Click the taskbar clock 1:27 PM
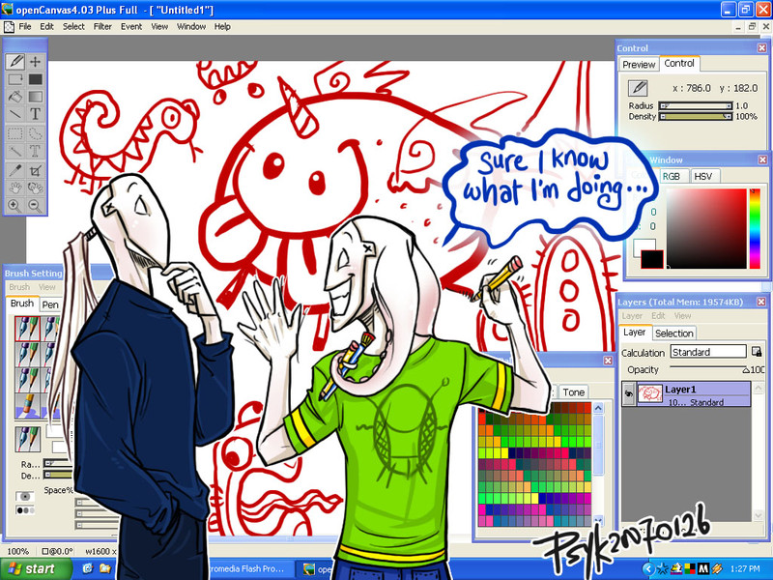The image size is (773, 580). tap(745, 568)
